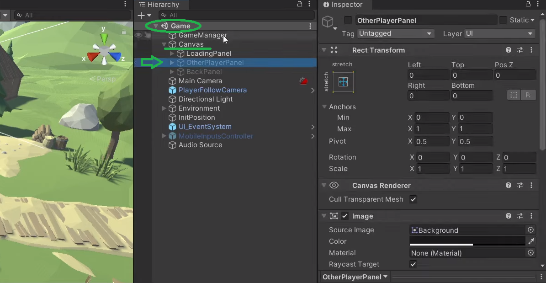The width and height of the screenshot is (546, 283).
Task: Click the Image Color swatch field
Action: point(467,241)
